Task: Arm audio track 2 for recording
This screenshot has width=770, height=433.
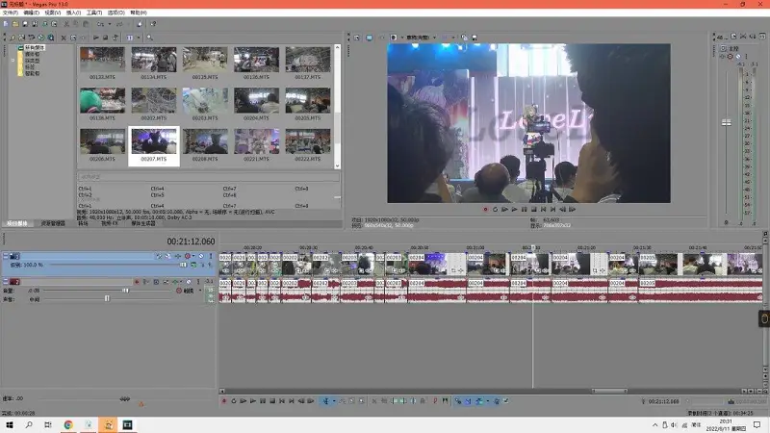Action: click(137, 282)
